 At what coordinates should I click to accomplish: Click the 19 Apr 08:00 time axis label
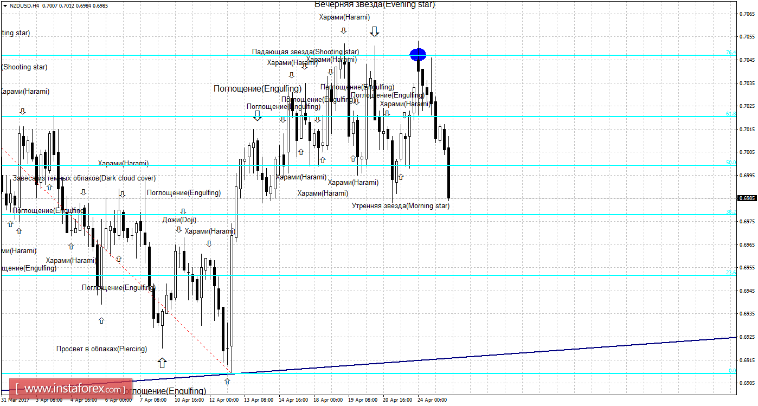pyautogui.click(x=363, y=400)
